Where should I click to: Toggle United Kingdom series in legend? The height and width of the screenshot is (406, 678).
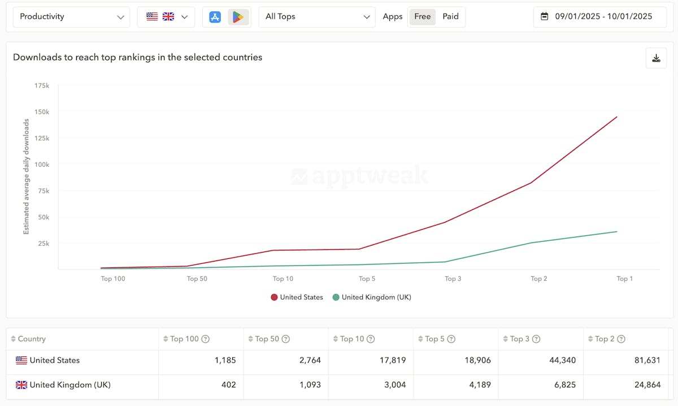tap(372, 297)
